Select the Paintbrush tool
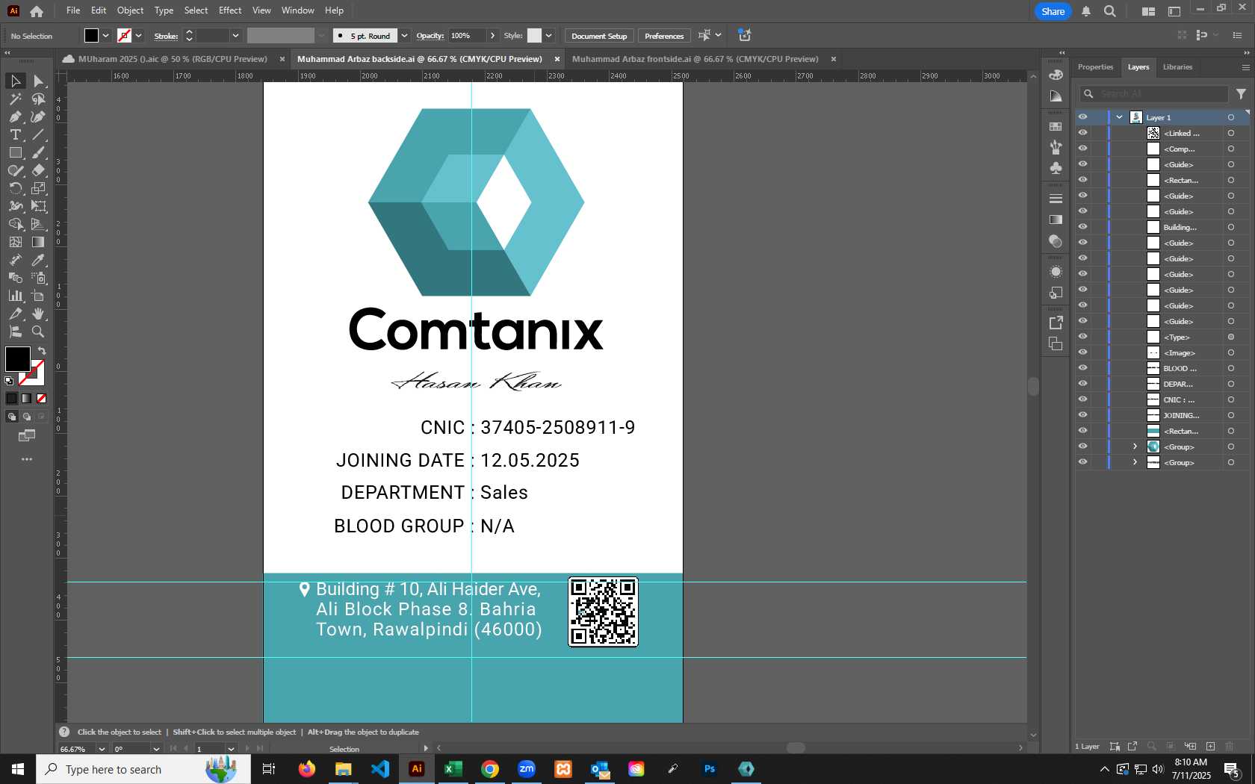1255x784 pixels. pyautogui.click(x=38, y=152)
